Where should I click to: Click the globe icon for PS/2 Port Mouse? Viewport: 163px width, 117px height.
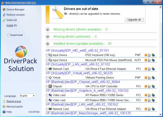click(x=153, y=60)
